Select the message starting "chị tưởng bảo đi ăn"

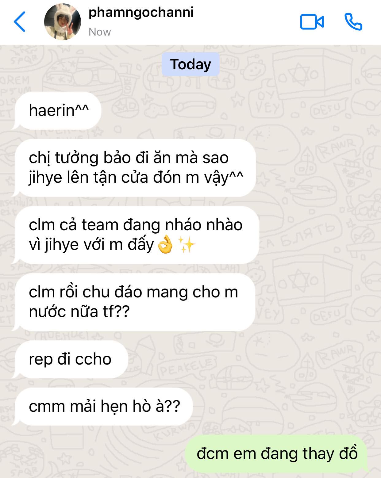coord(135,168)
